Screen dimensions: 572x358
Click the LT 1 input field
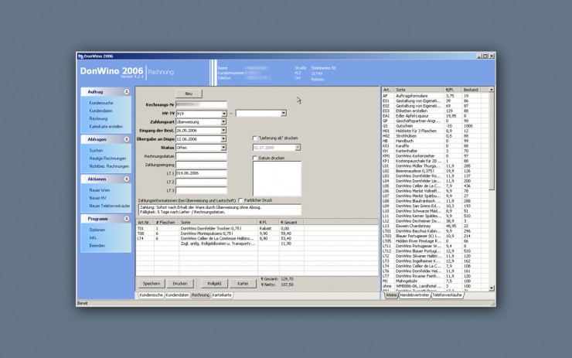coord(201,174)
